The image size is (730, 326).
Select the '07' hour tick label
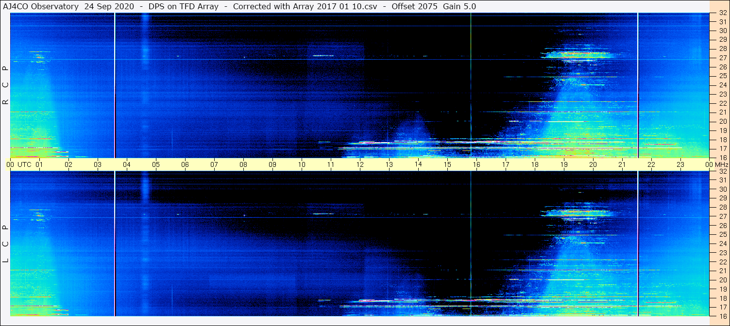(214, 164)
